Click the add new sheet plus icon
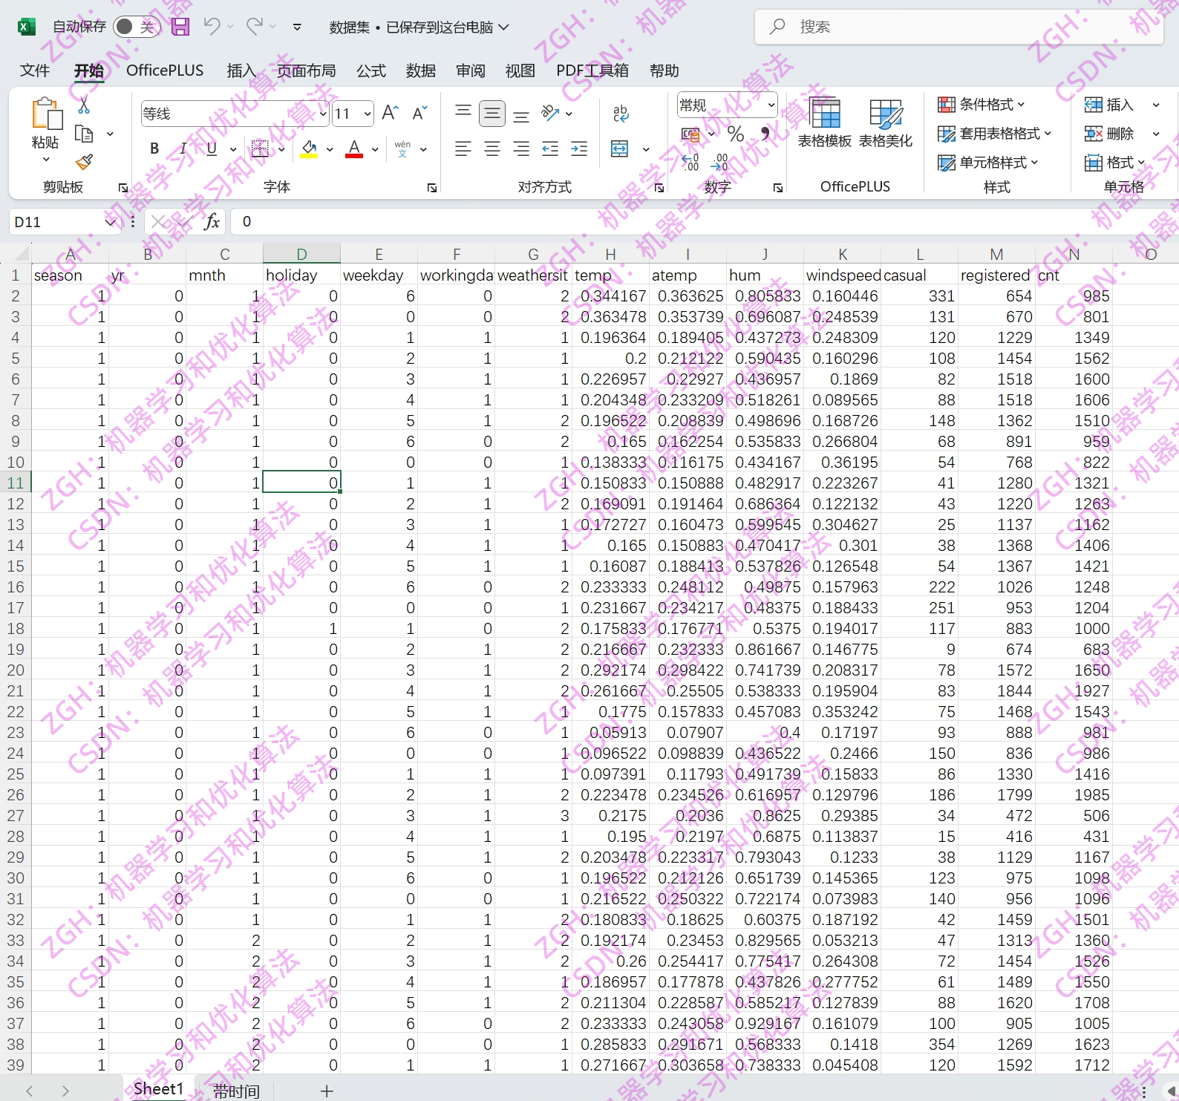The height and width of the screenshot is (1101, 1179). pyautogui.click(x=327, y=1091)
